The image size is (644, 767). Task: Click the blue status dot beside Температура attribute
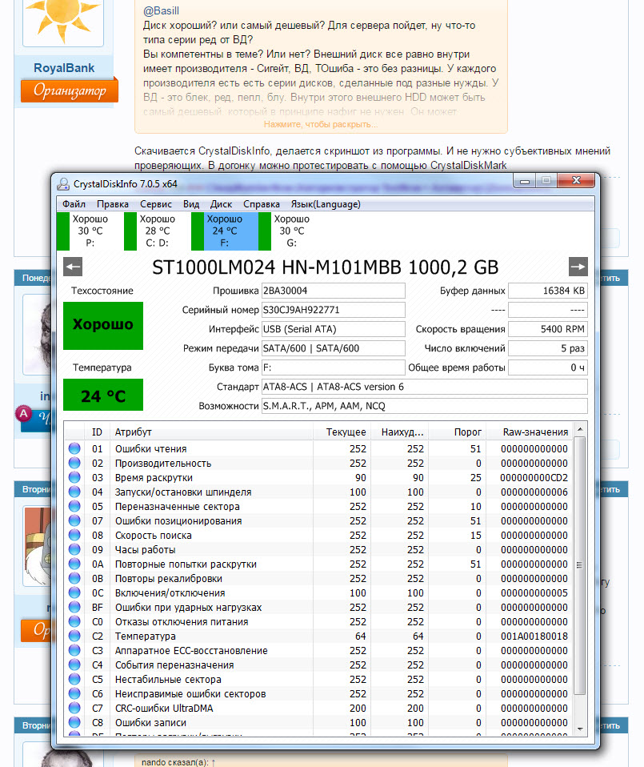(75, 636)
